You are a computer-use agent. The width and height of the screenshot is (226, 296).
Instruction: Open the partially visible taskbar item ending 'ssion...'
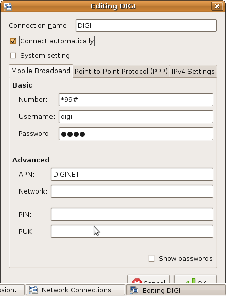[x=12, y=290]
